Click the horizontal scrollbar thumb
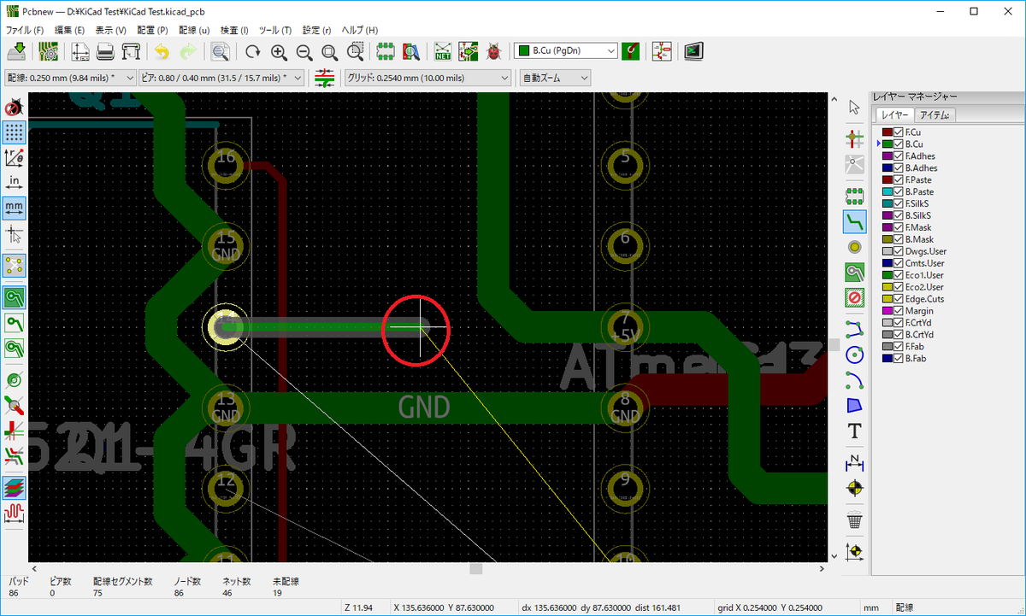This screenshot has height=616, width=1026. [476, 568]
